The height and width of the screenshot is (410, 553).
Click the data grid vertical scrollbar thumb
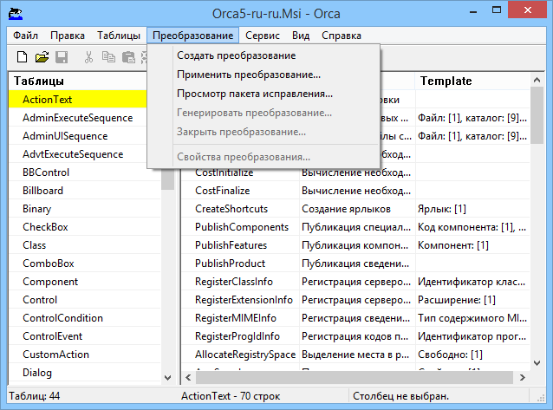[x=537, y=115]
